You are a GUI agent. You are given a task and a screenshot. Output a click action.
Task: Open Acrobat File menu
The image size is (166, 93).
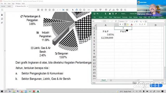tap(2, 4)
